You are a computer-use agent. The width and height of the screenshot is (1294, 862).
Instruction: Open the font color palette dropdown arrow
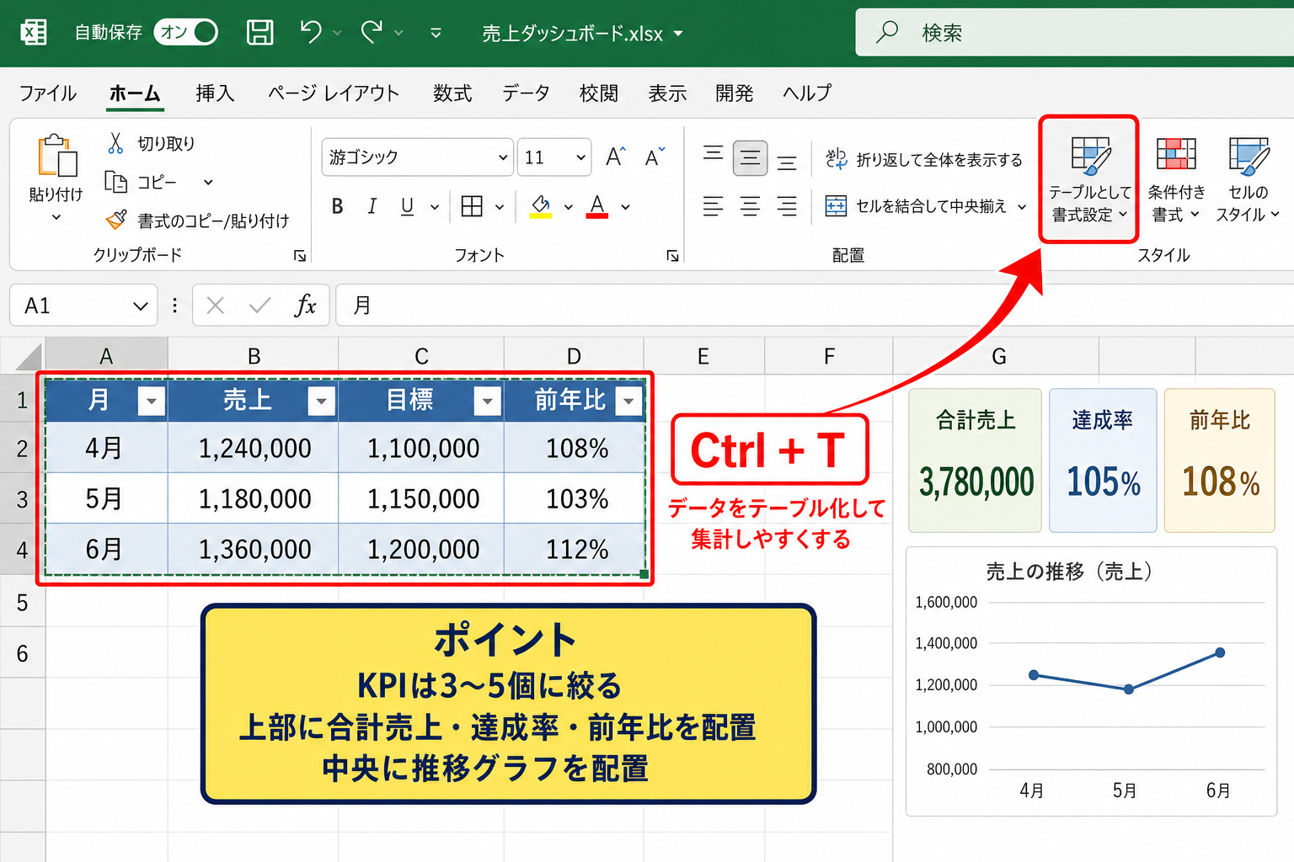coord(626,207)
